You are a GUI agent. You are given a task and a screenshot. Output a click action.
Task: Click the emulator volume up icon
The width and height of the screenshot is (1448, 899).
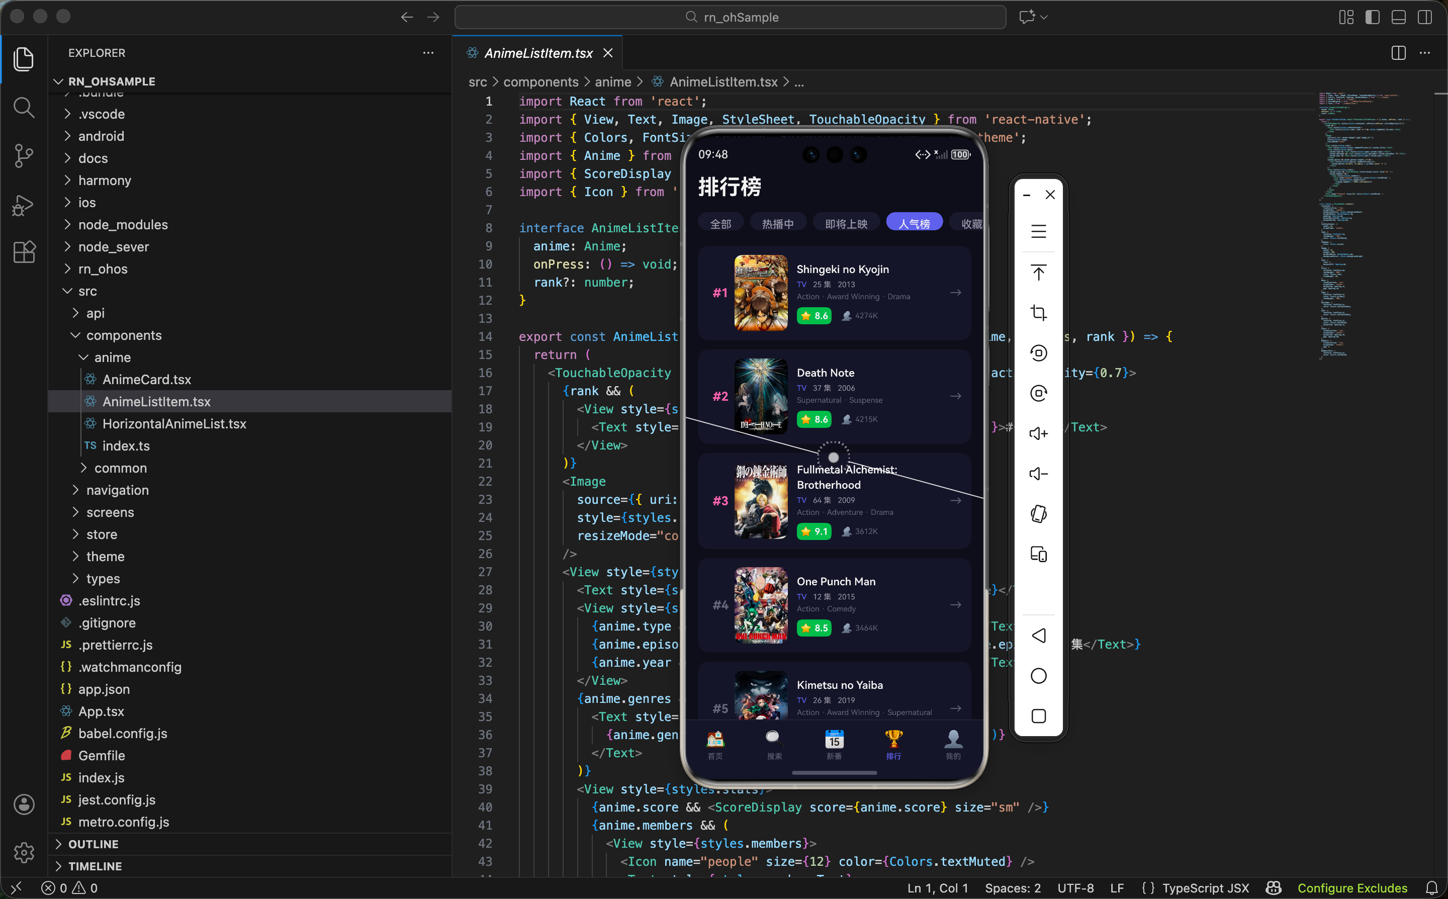coord(1038,433)
